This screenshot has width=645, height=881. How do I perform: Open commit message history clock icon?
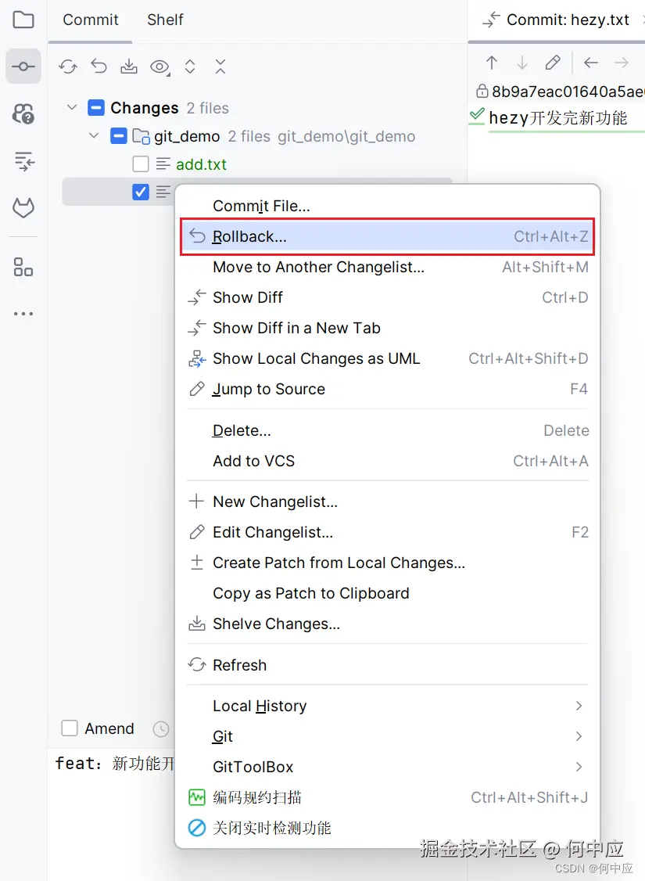[x=160, y=728]
